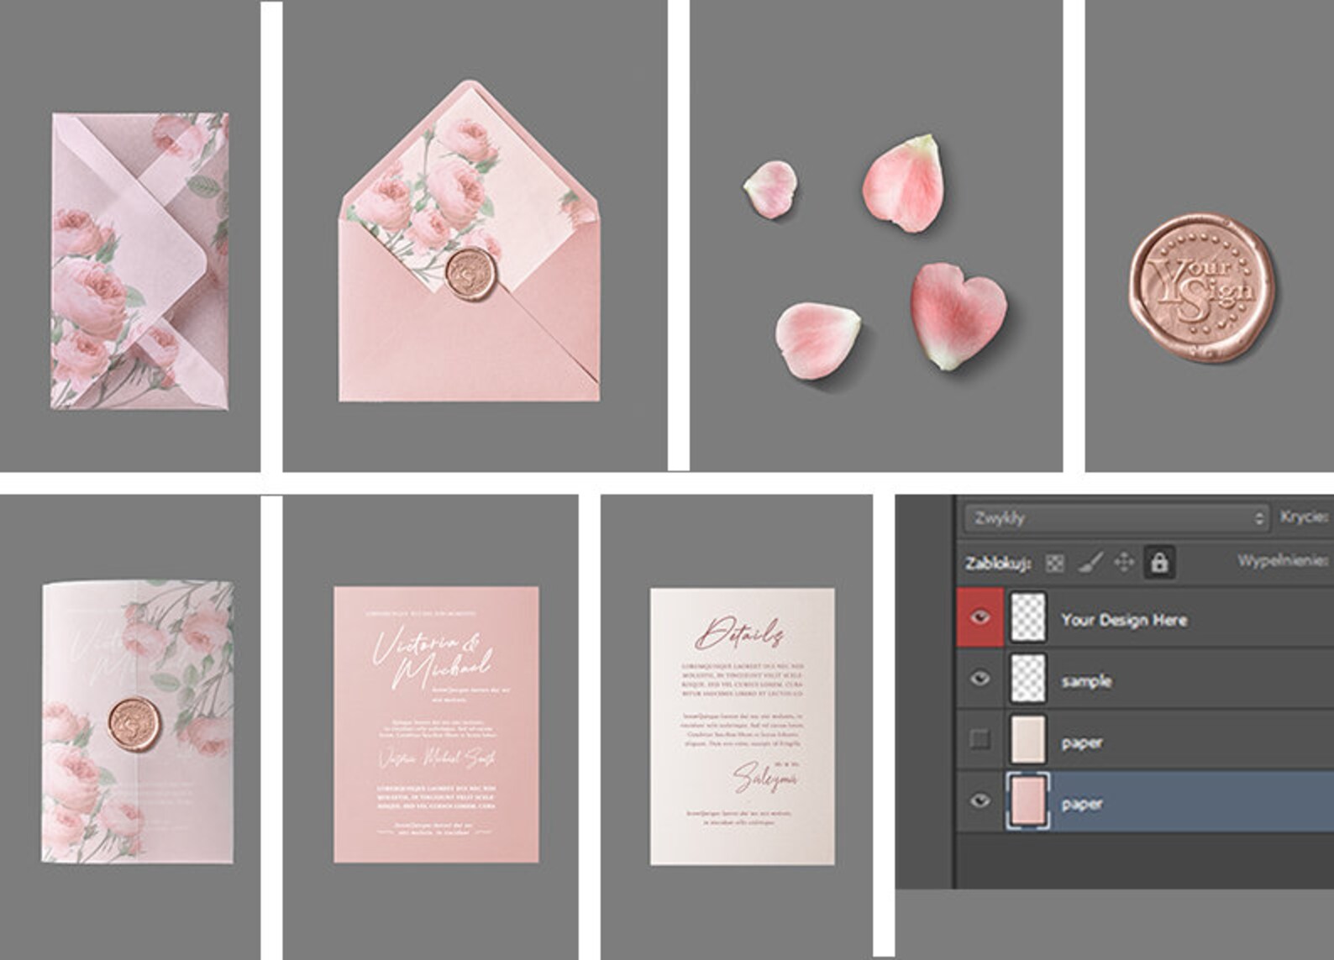1334x960 pixels.
Task: Hide the sample layer
Action: point(979,679)
